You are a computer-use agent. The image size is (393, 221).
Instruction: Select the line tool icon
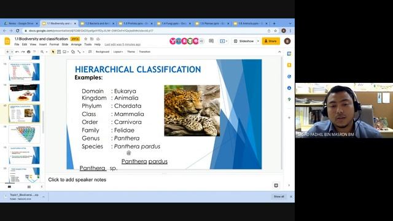click(79, 52)
